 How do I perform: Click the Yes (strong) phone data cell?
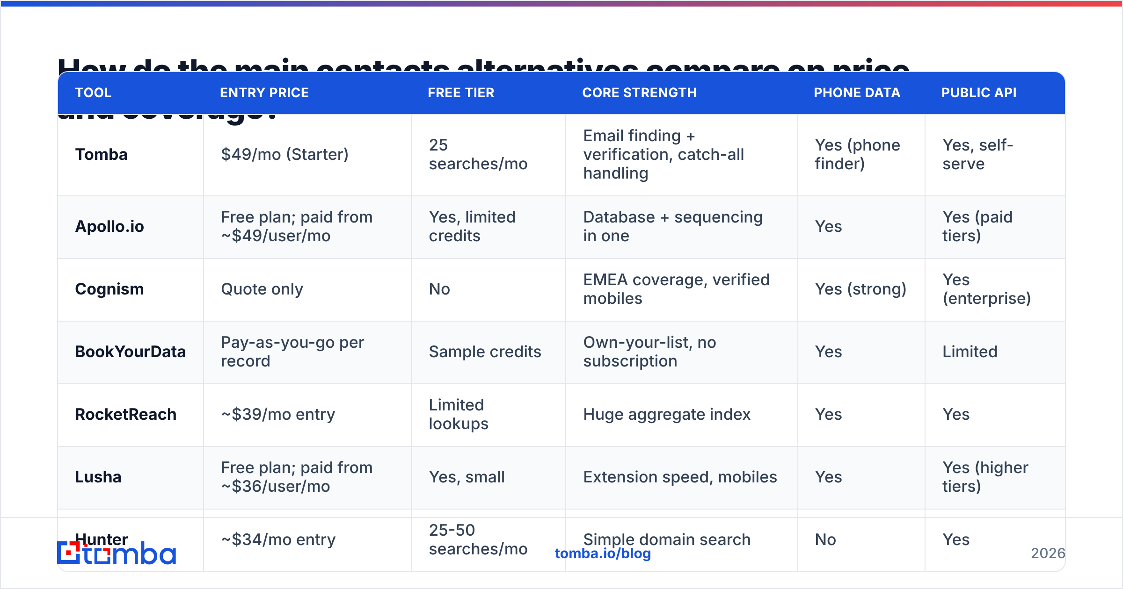(x=860, y=289)
